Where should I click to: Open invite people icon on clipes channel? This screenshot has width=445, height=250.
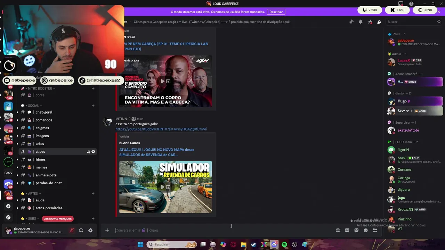[88, 152]
